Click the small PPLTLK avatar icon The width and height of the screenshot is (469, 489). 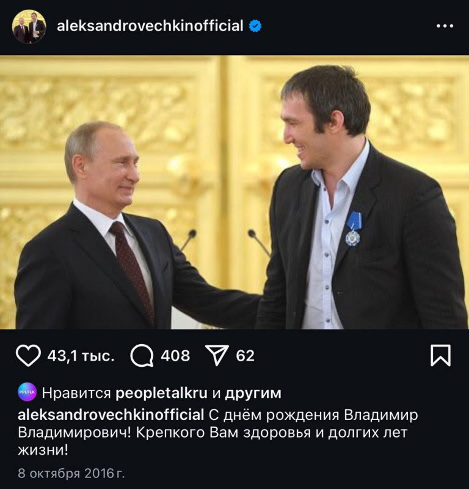coord(27,392)
